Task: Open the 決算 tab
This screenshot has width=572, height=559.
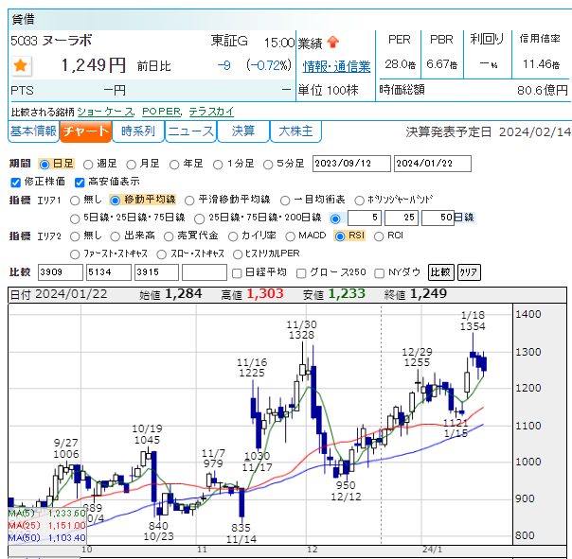Action: (243, 131)
